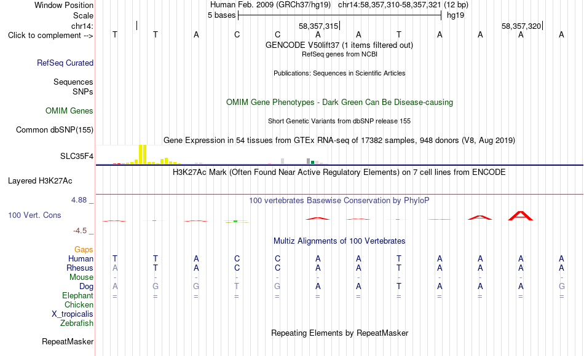Image resolution: width=584 pixels, height=356 pixels.
Task: Click the GTEx Gene Expression in 54 tissues title
Action: pyautogui.click(x=339, y=140)
